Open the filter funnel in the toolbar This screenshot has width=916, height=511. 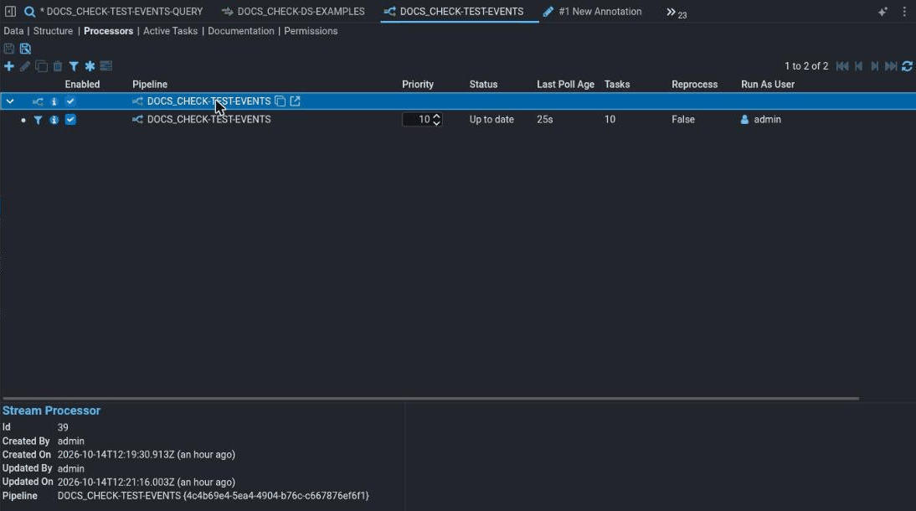pos(74,66)
